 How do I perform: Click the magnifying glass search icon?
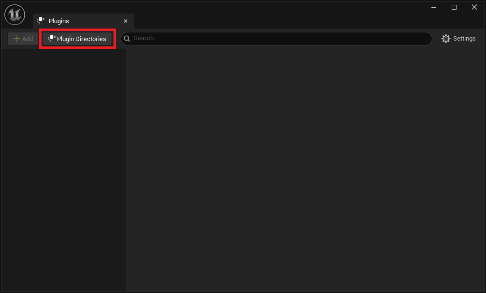click(127, 38)
